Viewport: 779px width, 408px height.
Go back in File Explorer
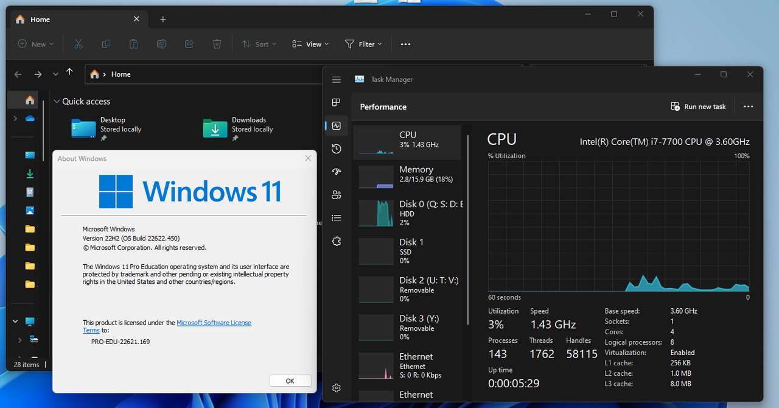coord(18,74)
